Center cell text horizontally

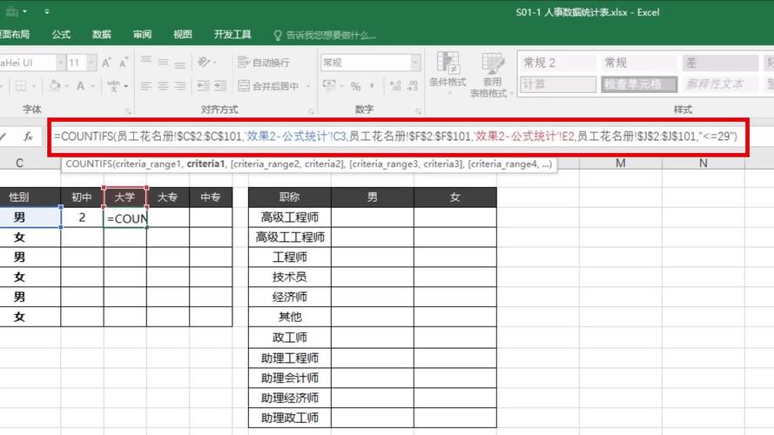pyautogui.click(x=163, y=86)
